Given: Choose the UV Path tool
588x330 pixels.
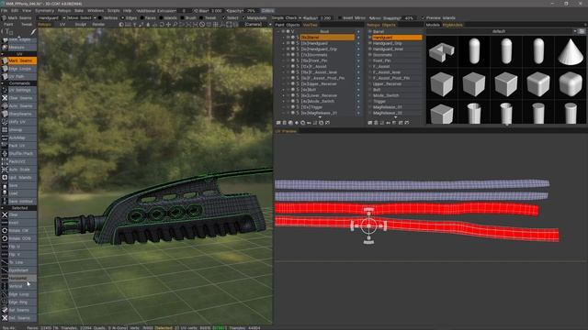Looking at the screenshot, I should [x=18, y=77].
